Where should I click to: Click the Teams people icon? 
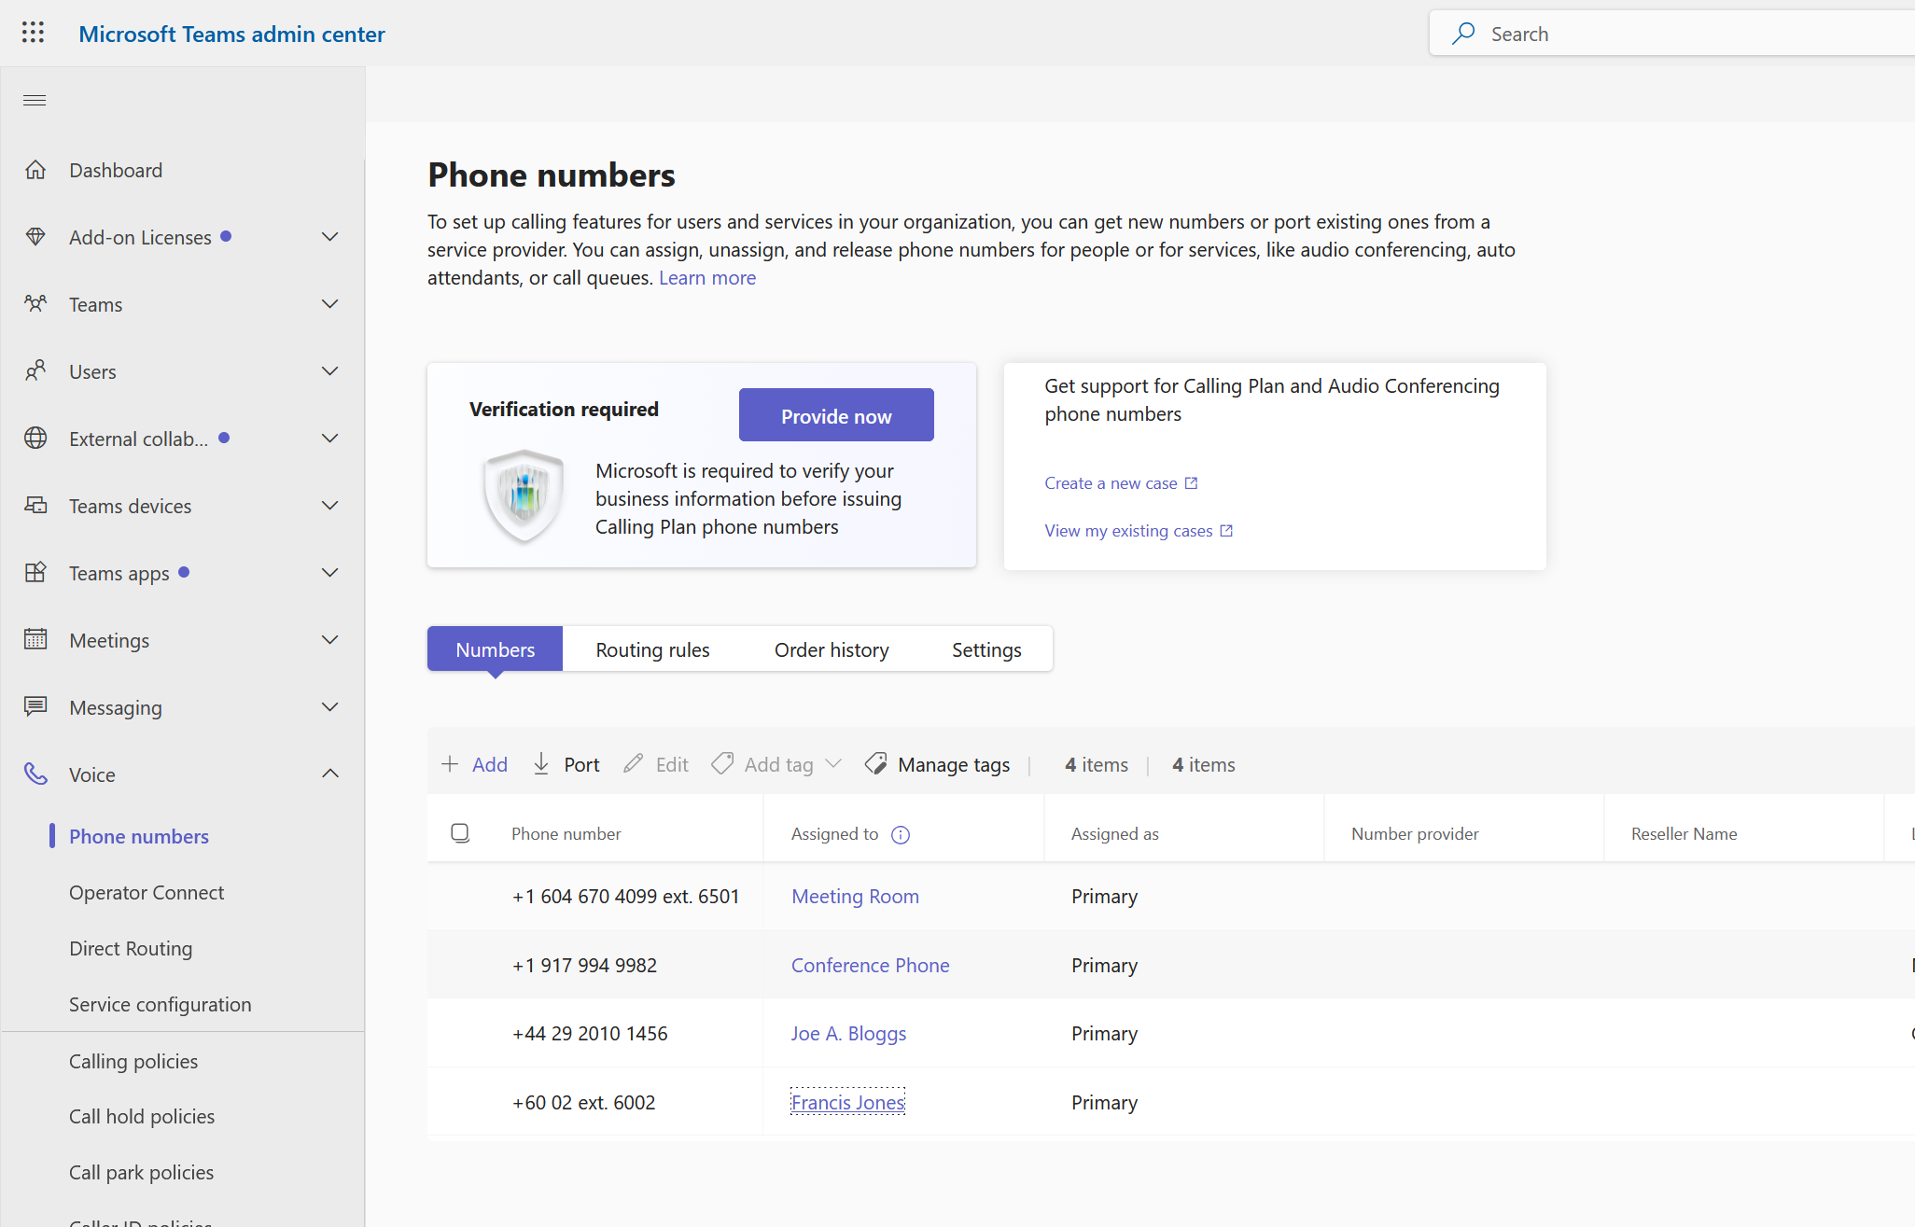35,304
